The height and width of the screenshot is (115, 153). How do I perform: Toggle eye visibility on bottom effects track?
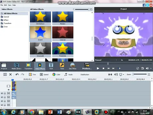tap(2, 105)
